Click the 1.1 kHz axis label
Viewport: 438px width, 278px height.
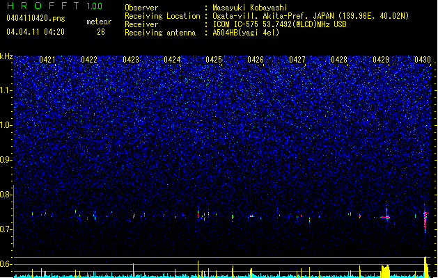[x=6, y=90]
